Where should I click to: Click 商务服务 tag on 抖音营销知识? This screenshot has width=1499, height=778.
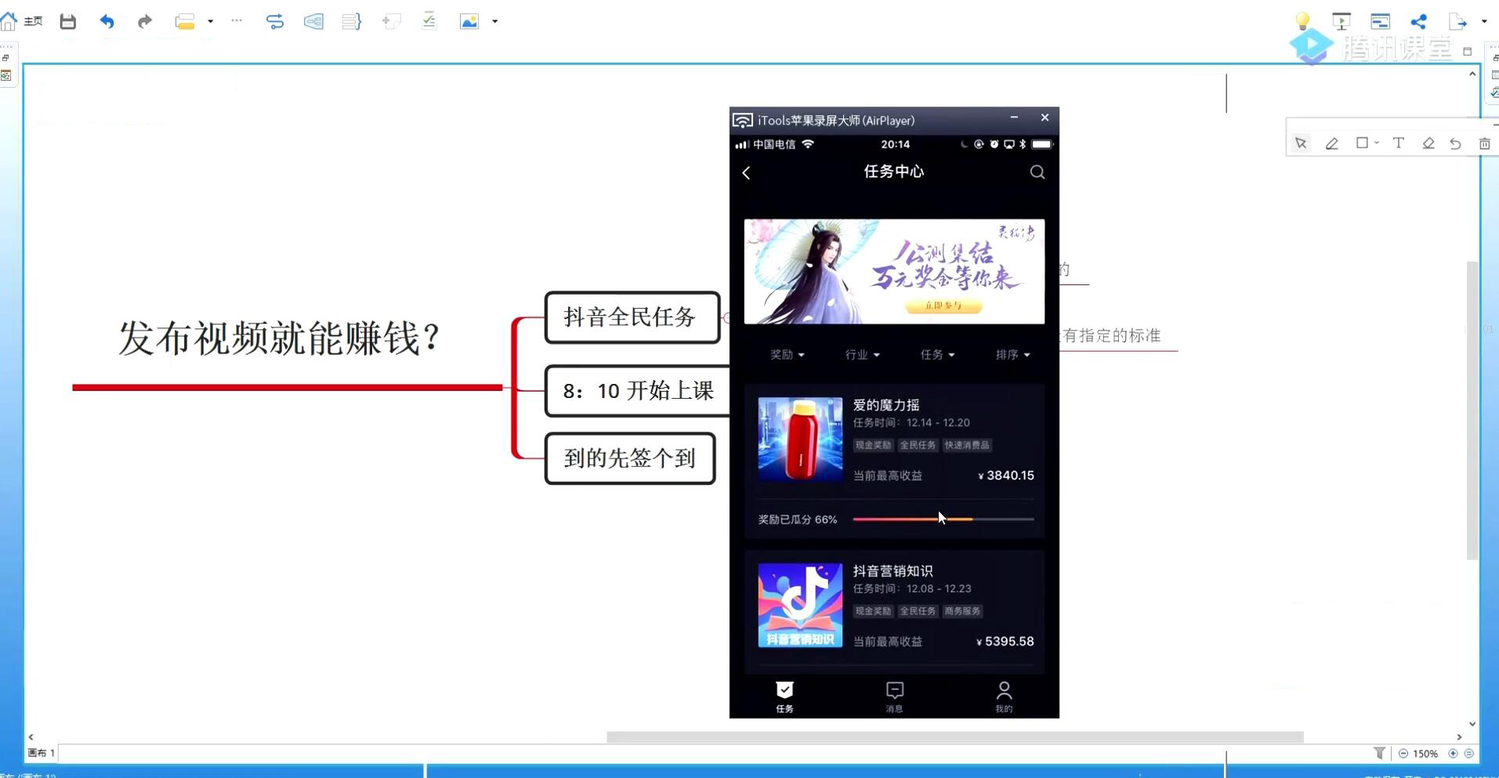coord(962,611)
